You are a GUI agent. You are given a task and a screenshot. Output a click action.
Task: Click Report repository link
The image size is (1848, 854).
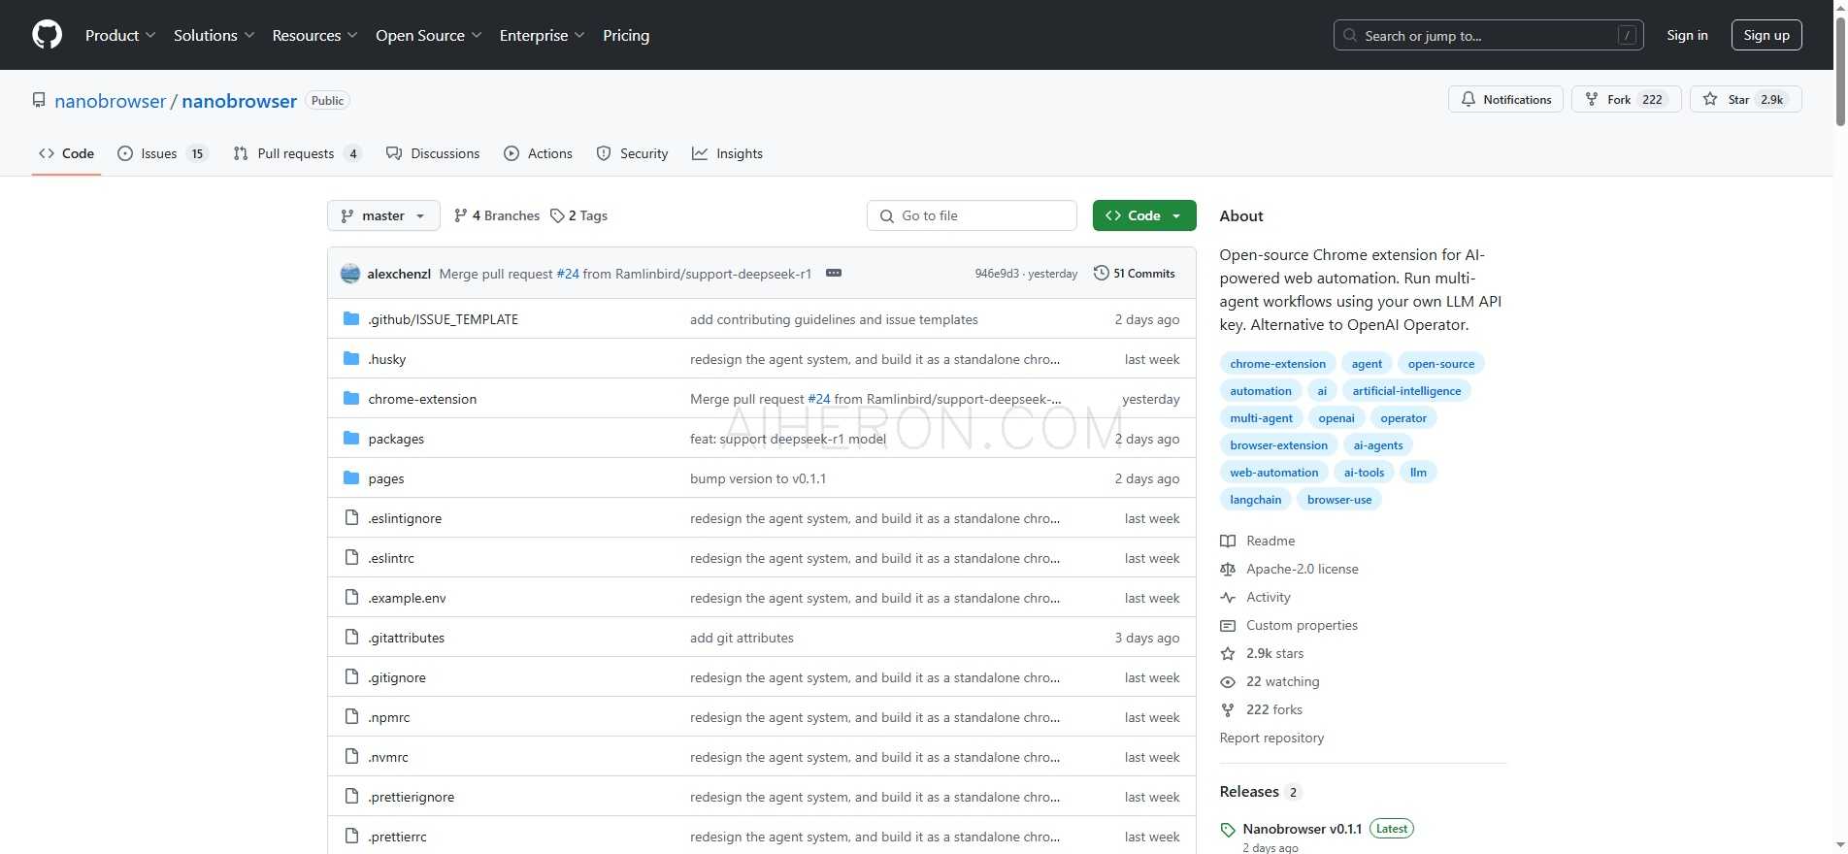pyautogui.click(x=1271, y=738)
